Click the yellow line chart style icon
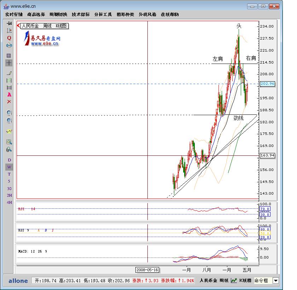Viewport: 297px width, 290px height. pyautogui.click(x=9, y=131)
